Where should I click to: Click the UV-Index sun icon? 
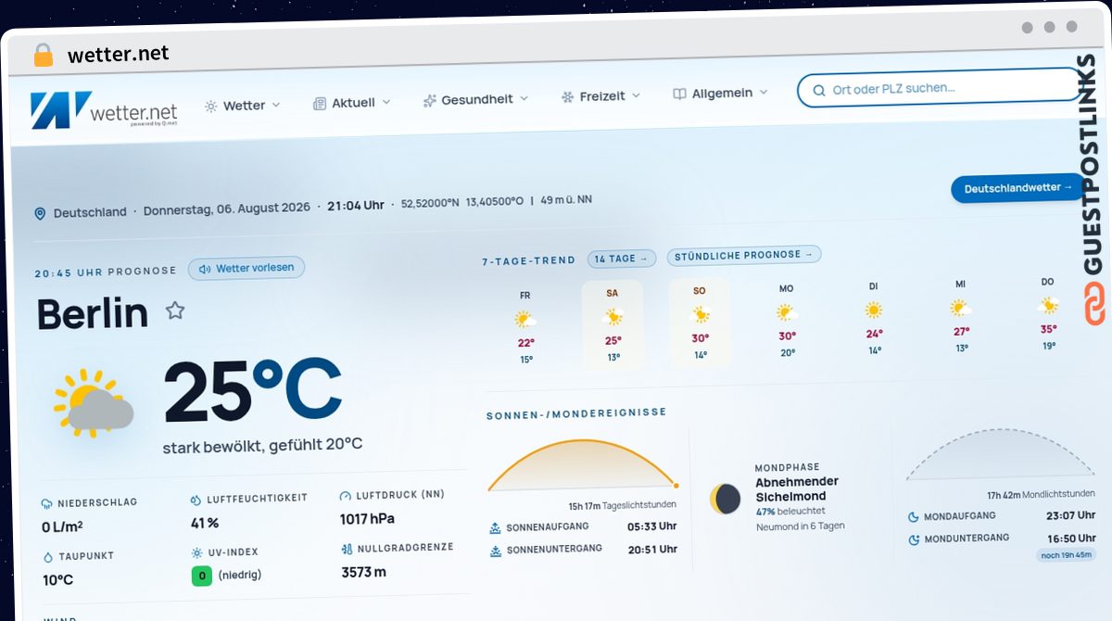click(x=196, y=552)
